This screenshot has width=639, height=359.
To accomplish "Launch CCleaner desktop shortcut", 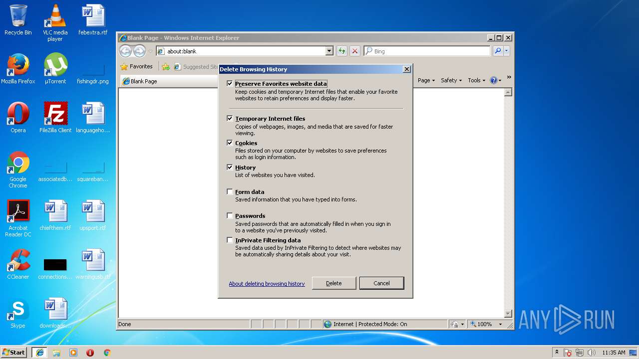I will tap(18, 264).
